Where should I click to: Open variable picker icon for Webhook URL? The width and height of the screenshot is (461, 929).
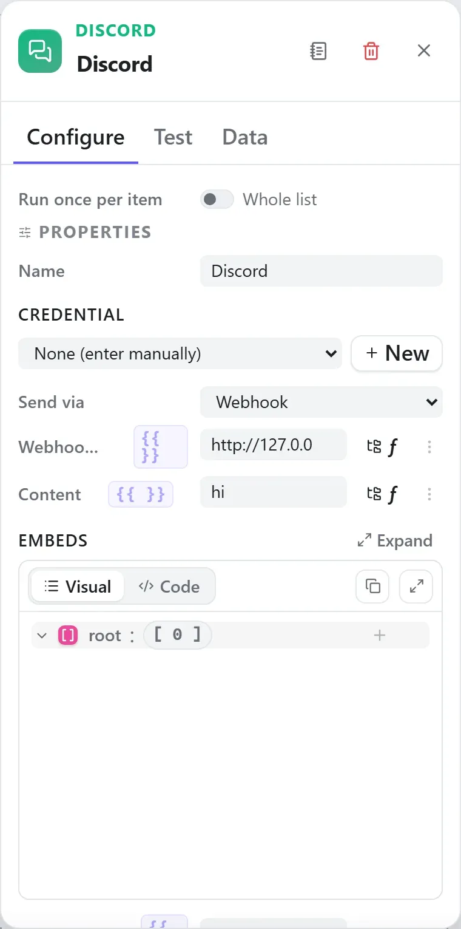pyautogui.click(x=374, y=447)
